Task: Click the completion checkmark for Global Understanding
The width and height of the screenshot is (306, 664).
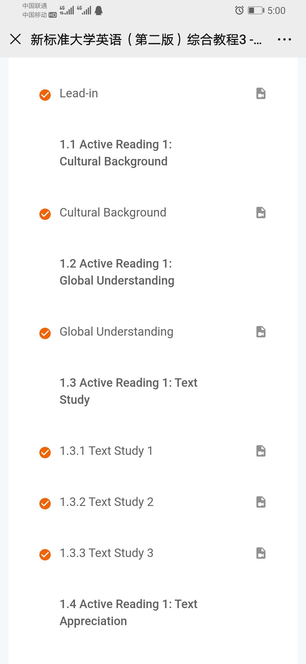Action: [x=45, y=333]
